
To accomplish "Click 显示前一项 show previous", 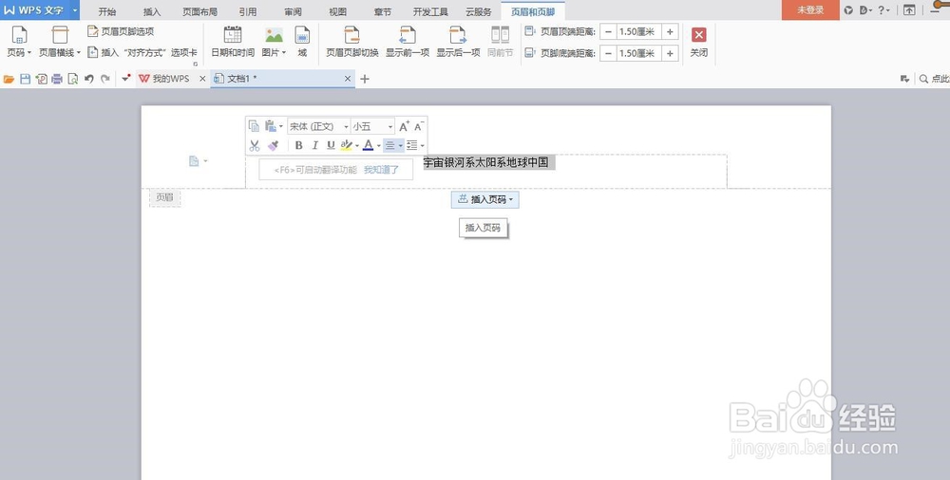I will click(x=408, y=42).
